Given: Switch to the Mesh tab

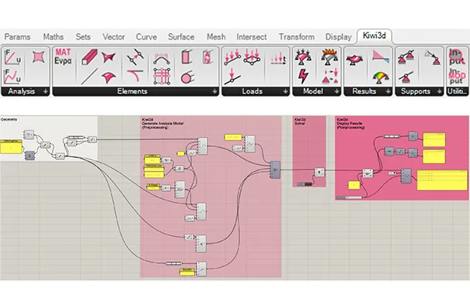Looking at the screenshot, I should (216, 37).
